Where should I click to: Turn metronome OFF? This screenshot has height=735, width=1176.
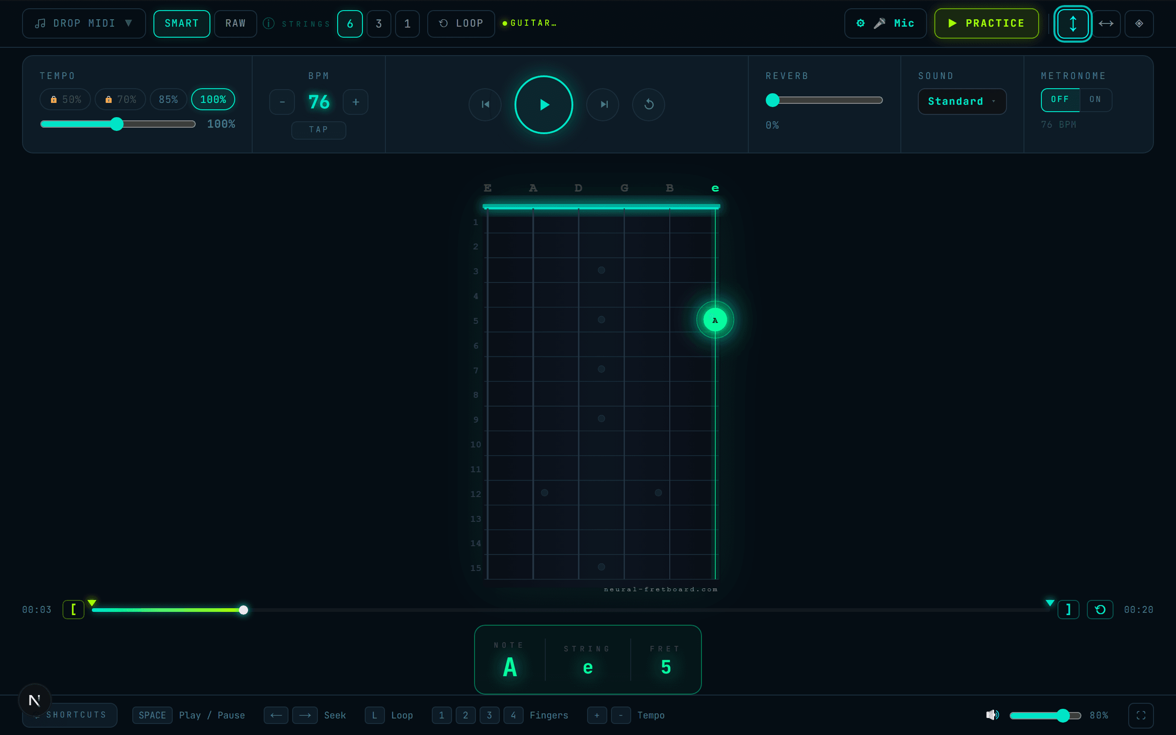[x=1060, y=100]
